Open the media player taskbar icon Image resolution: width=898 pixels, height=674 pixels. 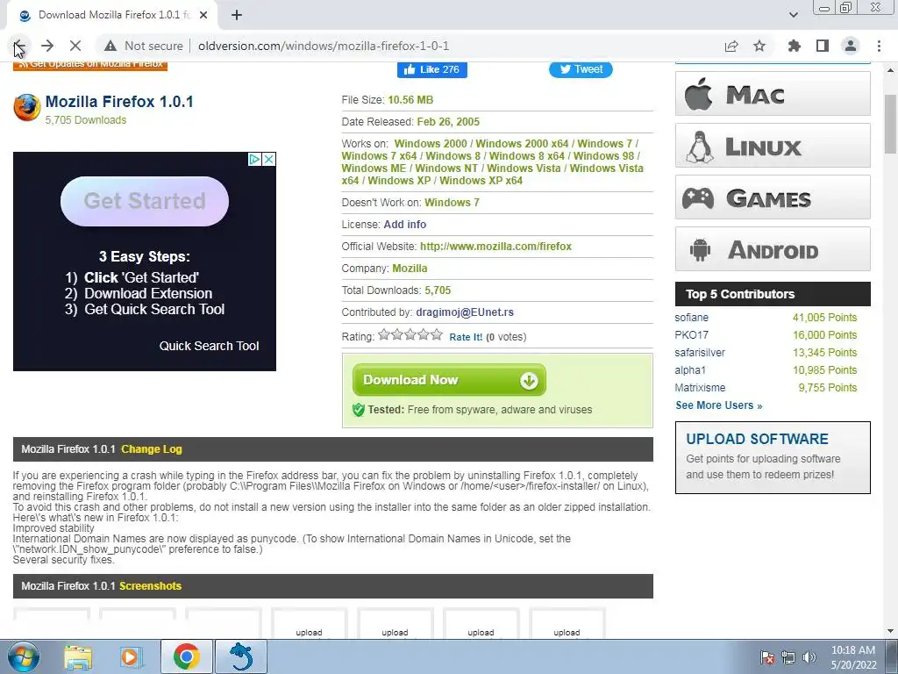(x=130, y=656)
